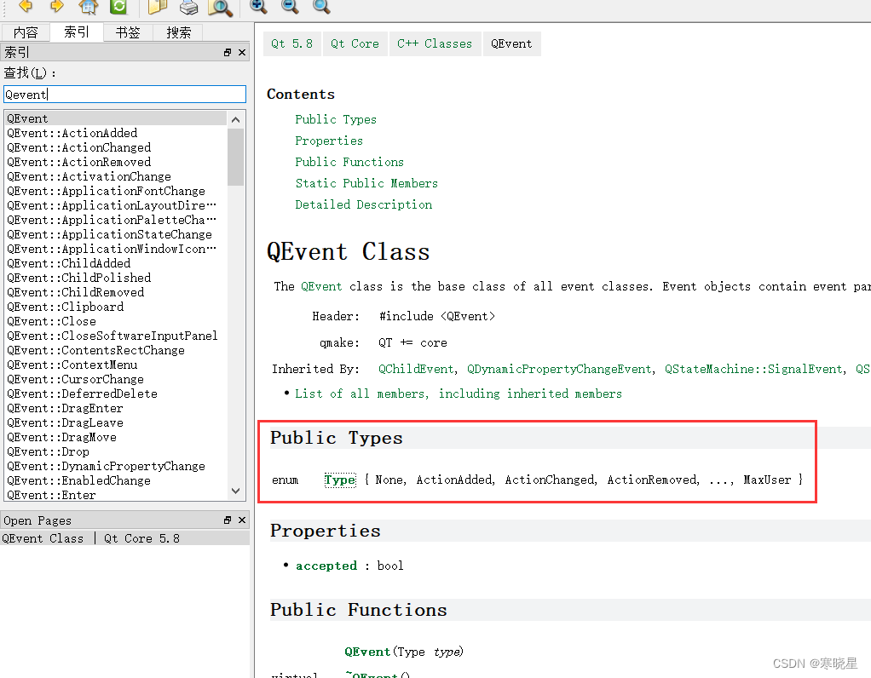Select QEvent::ApplicationFontChange entry
Image resolution: width=871 pixels, height=678 pixels.
(x=116, y=191)
